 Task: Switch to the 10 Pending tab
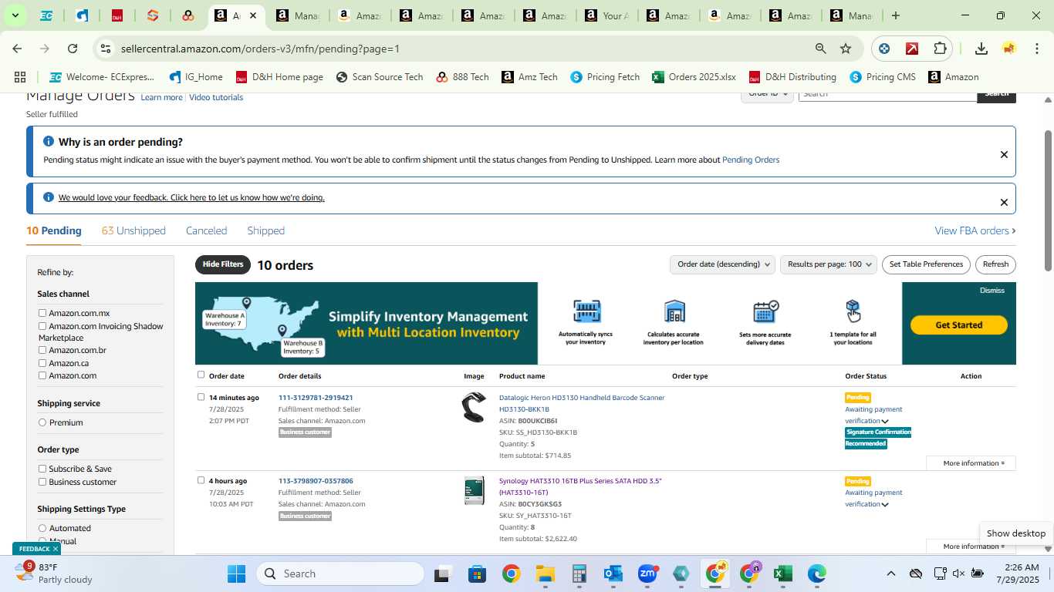tap(53, 230)
